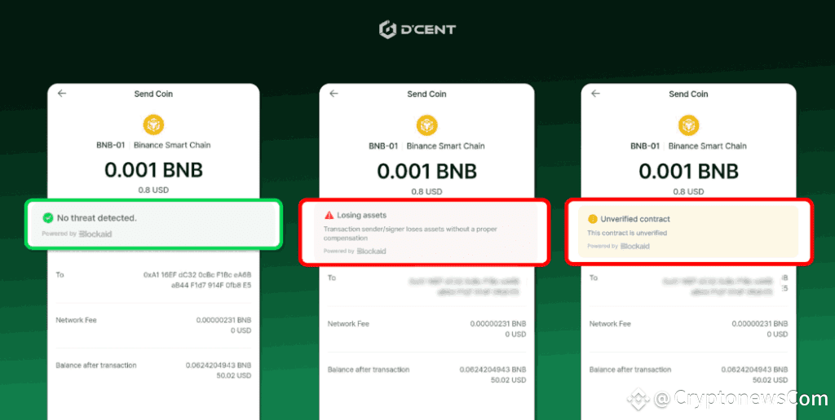835x420 pixels.
Task: Click back arrow in right Send Coin panel
Action: click(x=595, y=94)
